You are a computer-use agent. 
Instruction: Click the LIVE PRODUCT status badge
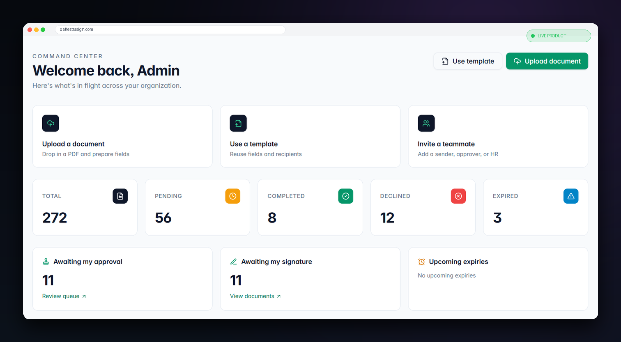pyautogui.click(x=559, y=36)
